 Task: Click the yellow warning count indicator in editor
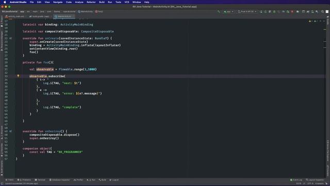pos(310,21)
